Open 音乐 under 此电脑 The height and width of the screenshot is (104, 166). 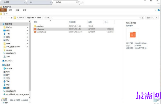point(8,85)
